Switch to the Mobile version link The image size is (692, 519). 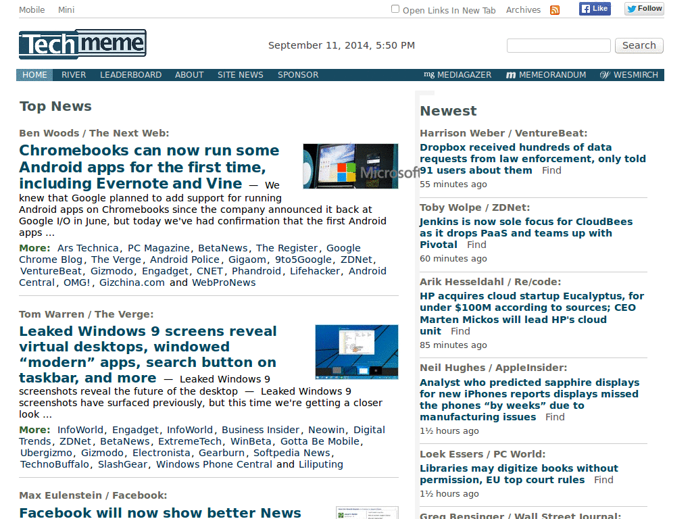(32, 9)
